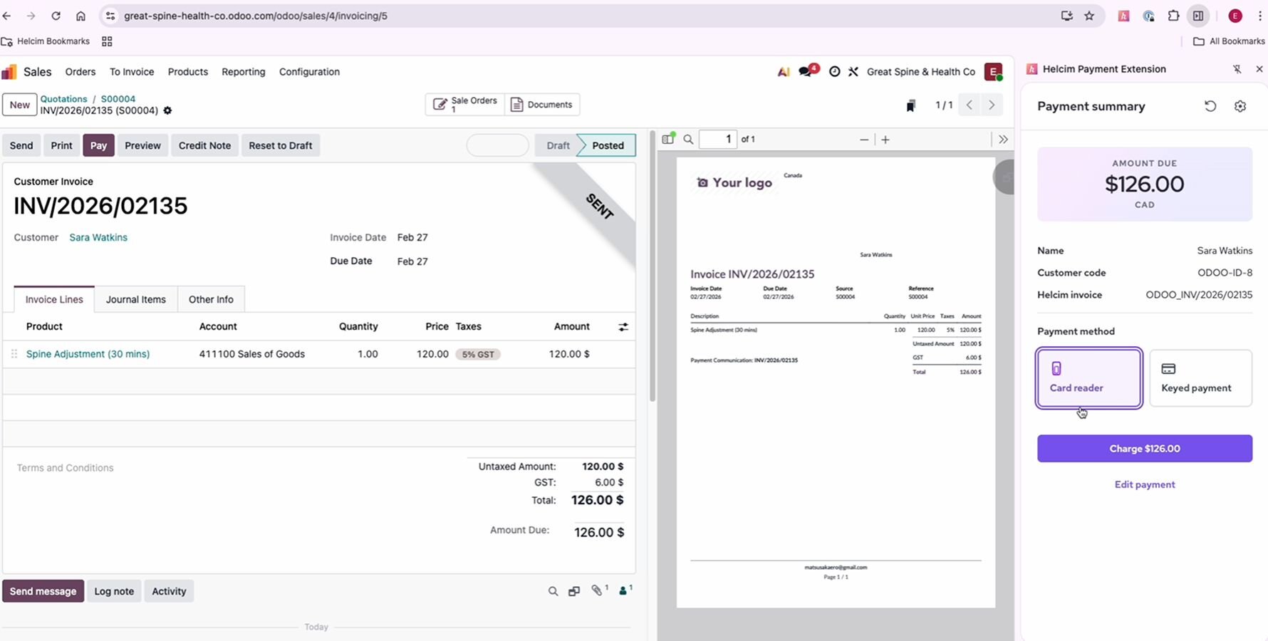Viewport: 1268px width, 641px height.
Task: Open the Odoo conversations chat icon
Action: pyautogui.click(x=806, y=71)
